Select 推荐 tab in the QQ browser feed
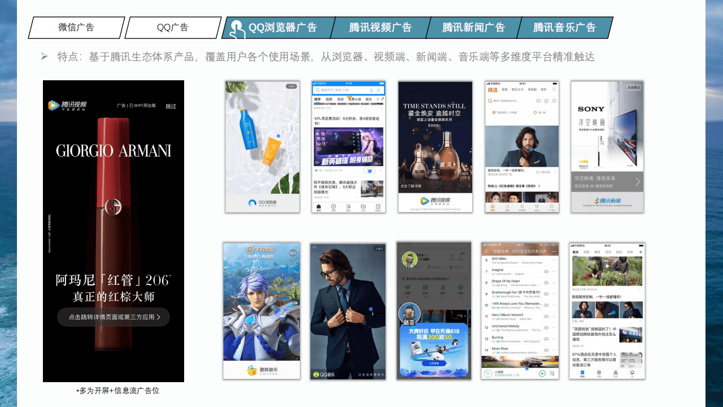 pos(317,99)
